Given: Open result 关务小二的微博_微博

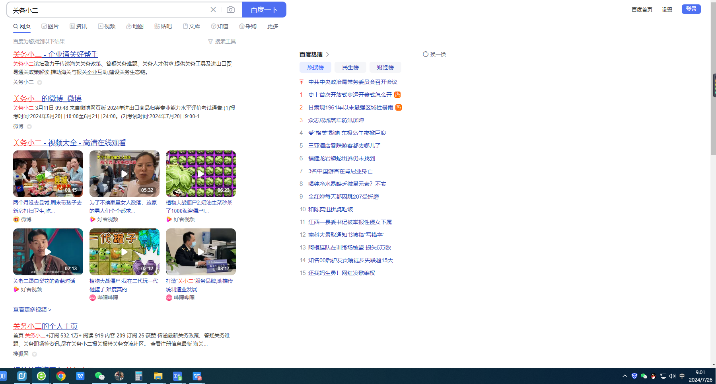Looking at the screenshot, I should [x=47, y=98].
